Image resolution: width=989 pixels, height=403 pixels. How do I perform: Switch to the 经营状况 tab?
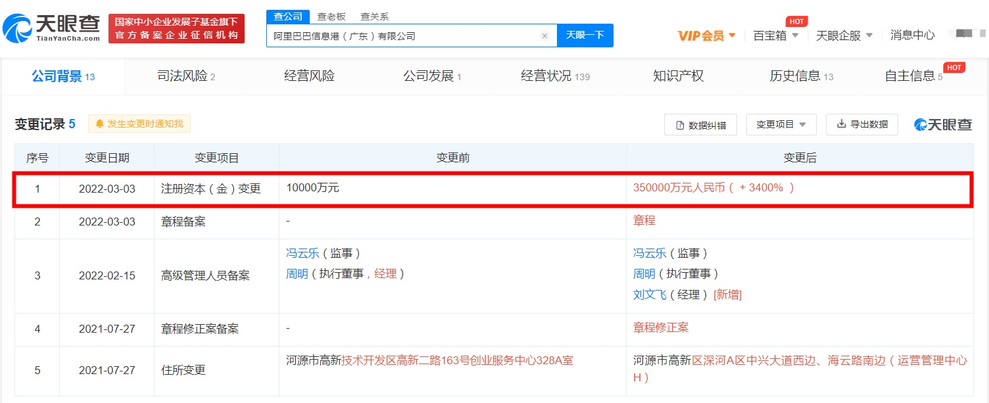pyautogui.click(x=555, y=76)
